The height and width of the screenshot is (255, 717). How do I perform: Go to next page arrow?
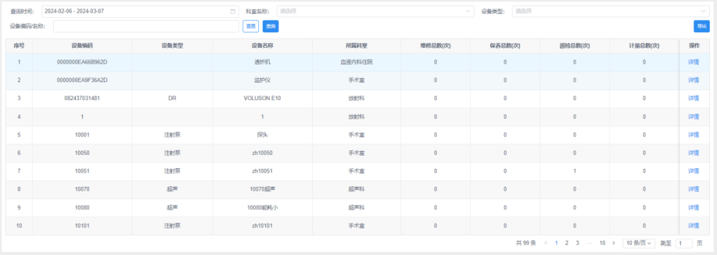613,243
